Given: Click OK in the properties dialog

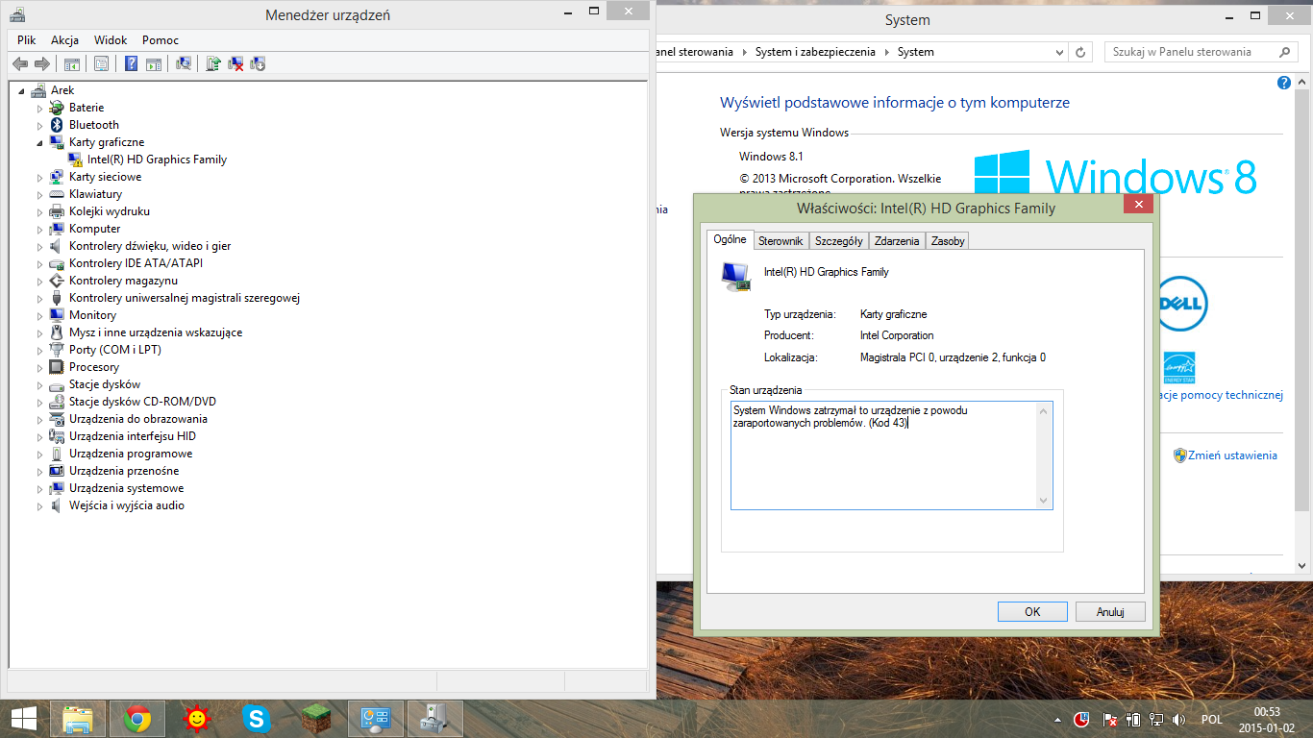Looking at the screenshot, I should 1032,611.
